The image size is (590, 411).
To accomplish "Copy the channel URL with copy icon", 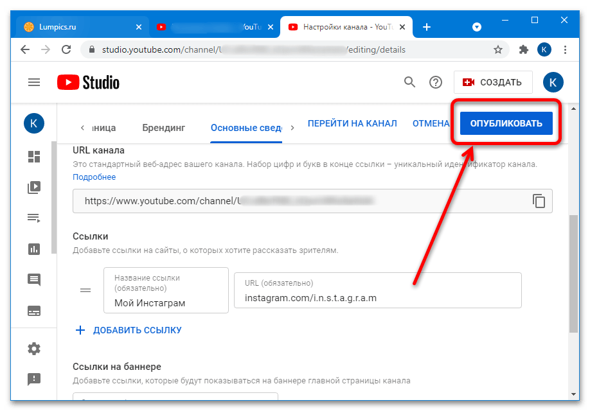I will (539, 201).
